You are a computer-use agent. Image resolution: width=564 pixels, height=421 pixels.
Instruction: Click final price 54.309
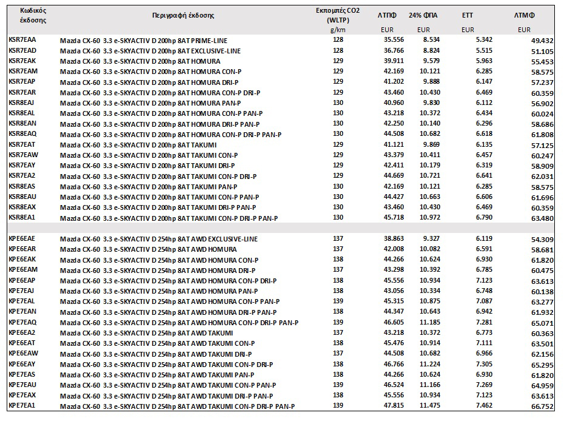(x=542, y=240)
